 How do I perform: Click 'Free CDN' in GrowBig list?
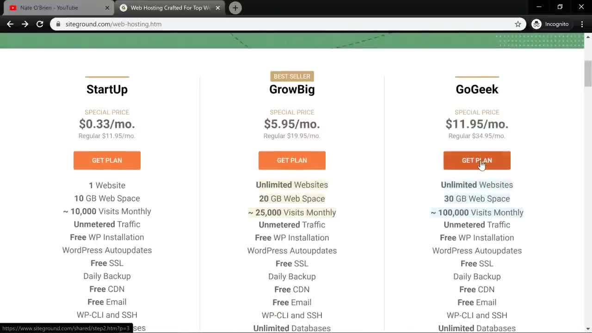tap(292, 290)
